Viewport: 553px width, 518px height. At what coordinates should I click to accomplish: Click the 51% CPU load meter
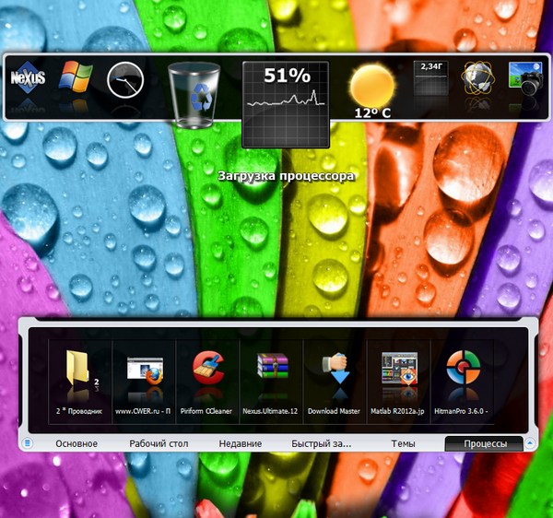[285, 103]
